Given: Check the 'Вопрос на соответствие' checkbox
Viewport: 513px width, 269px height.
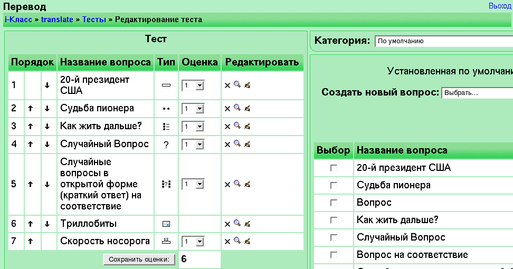Looking at the screenshot, I should [333, 255].
